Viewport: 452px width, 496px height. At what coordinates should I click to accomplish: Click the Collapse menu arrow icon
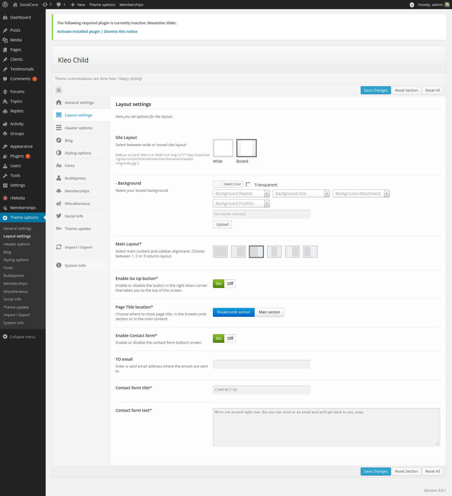tap(5, 337)
